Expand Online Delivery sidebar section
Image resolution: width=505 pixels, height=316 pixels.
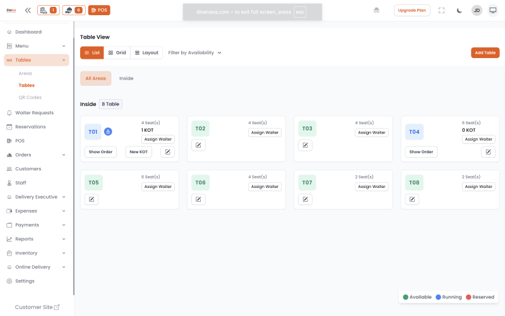[x=37, y=267]
